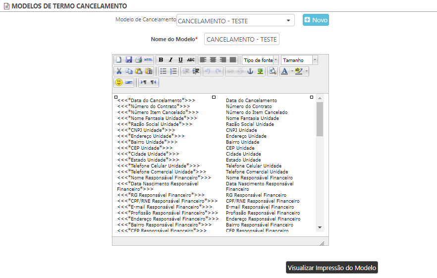Insert a horizontal rule
The image size is (437, 278).
tap(129, 82)
